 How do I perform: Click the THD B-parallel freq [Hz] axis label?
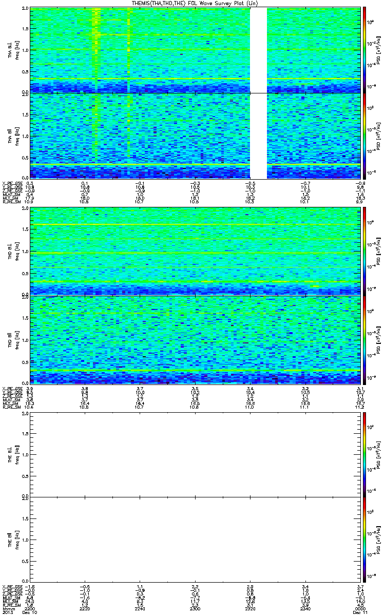(x=16, y=340)
